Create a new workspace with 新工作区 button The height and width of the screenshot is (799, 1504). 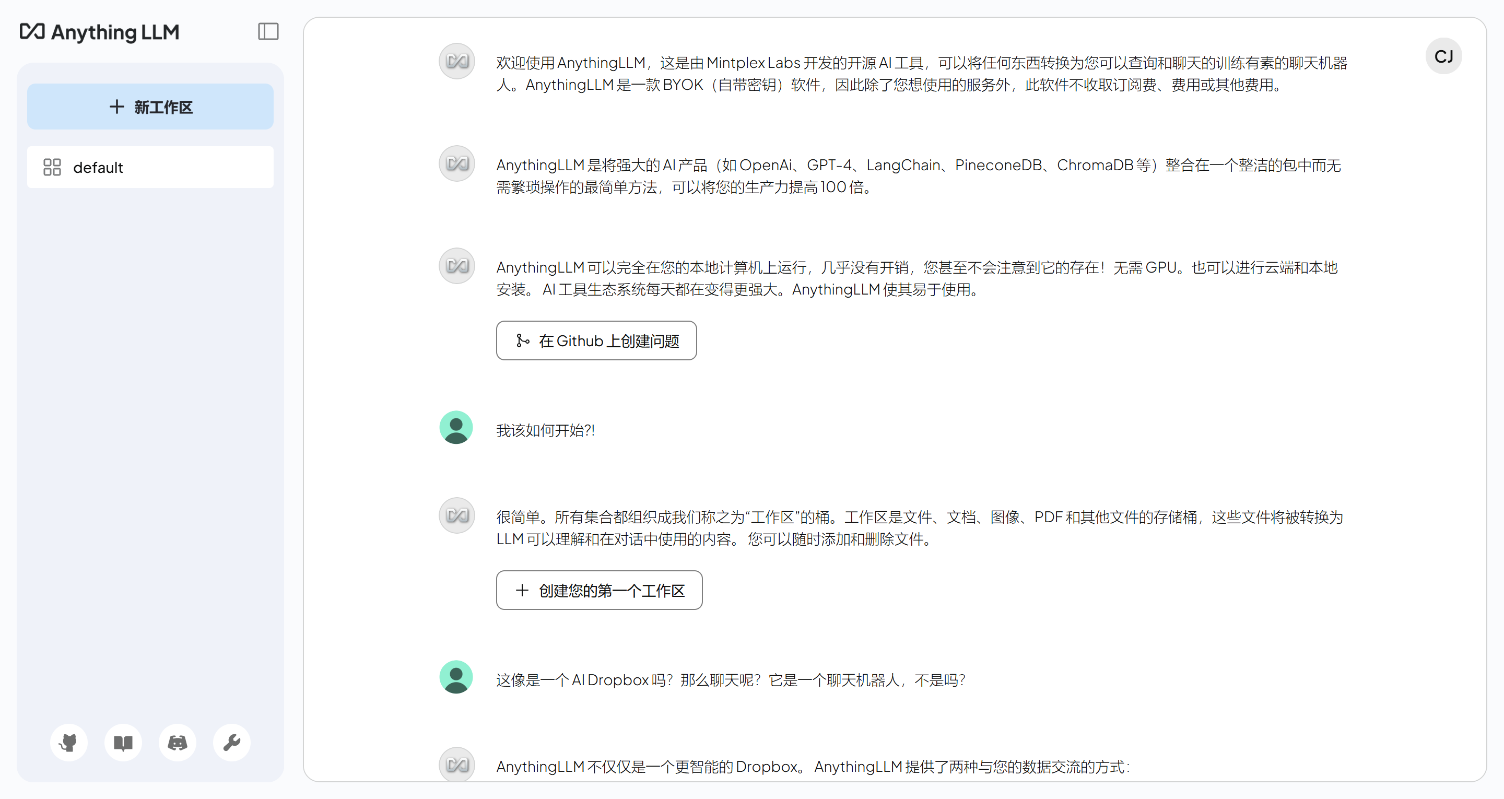click(150, 107)
